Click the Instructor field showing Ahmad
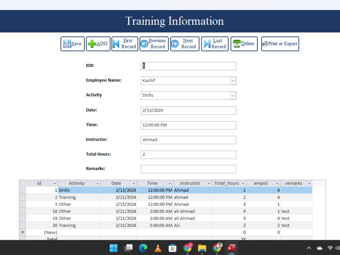340x255 pixels. 188,140
